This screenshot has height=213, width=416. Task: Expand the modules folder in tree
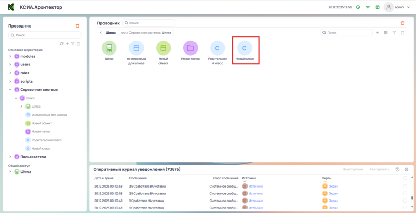pos(10,56)
